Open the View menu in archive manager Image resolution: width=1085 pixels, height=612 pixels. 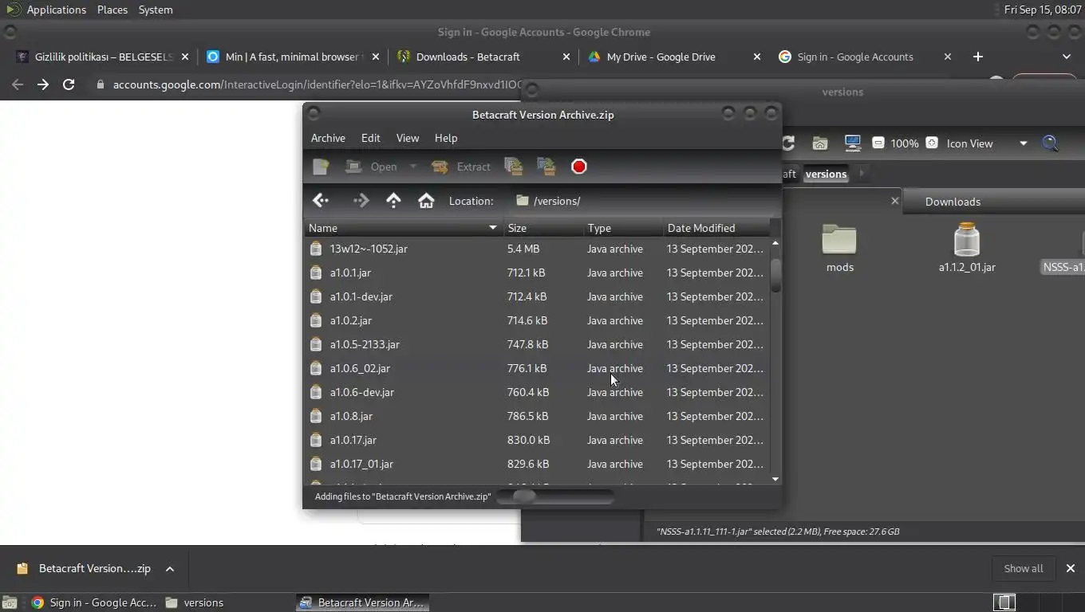(x=408, y=138)
